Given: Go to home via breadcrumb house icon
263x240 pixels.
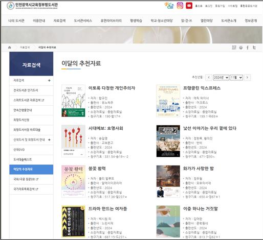Looking at the screenshot, I should tap(10, 47).
